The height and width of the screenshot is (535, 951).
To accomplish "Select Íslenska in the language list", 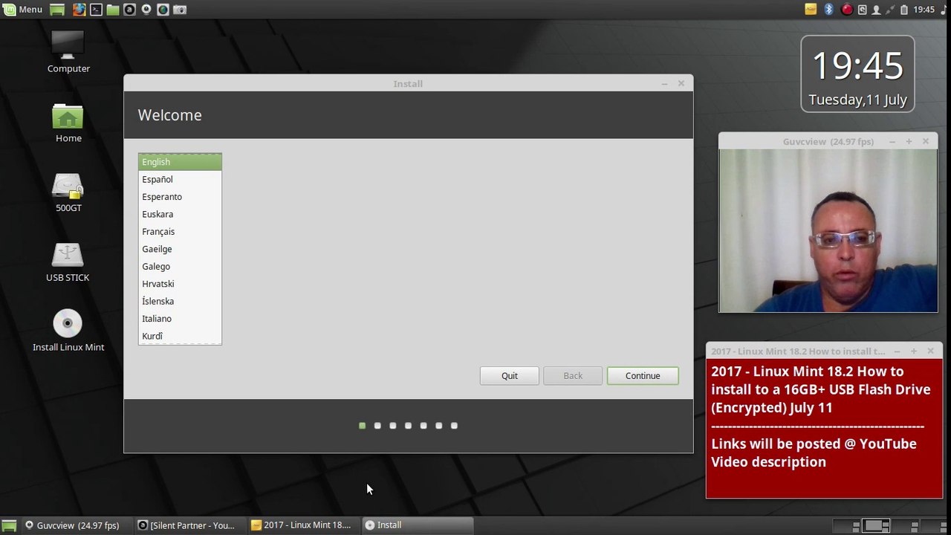I will click(180, 301).
